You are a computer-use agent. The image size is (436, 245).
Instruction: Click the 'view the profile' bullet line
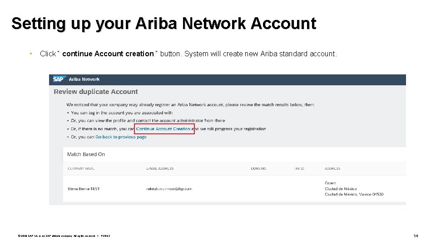pyautogui.click(x=148, y=121)
